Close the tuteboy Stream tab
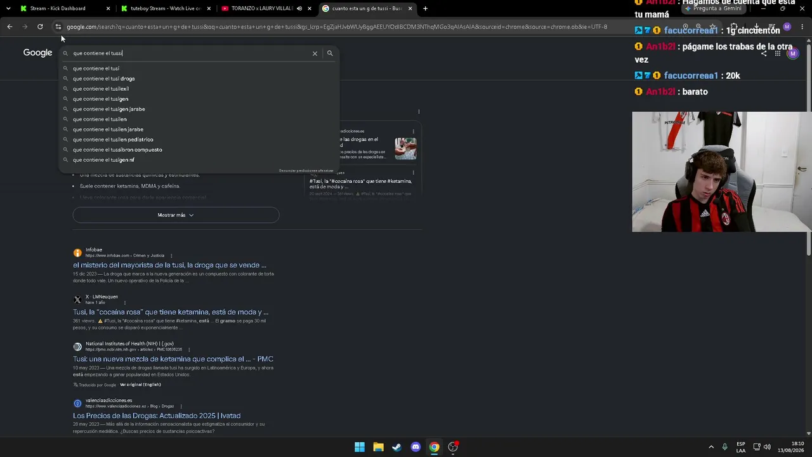 click(209, 9)
